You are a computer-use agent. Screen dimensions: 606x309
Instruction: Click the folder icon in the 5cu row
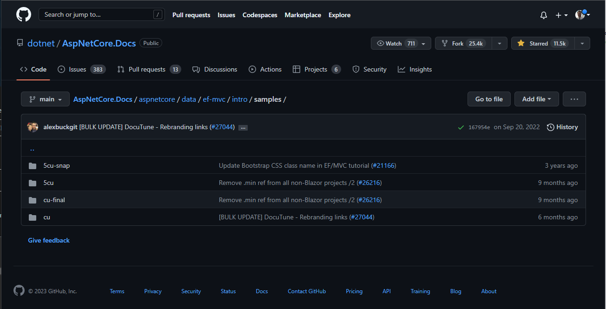coord(33,183)
